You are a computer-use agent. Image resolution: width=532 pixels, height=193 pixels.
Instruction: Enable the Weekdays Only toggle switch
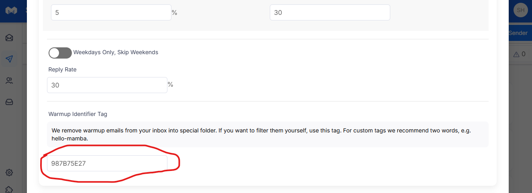60,53
